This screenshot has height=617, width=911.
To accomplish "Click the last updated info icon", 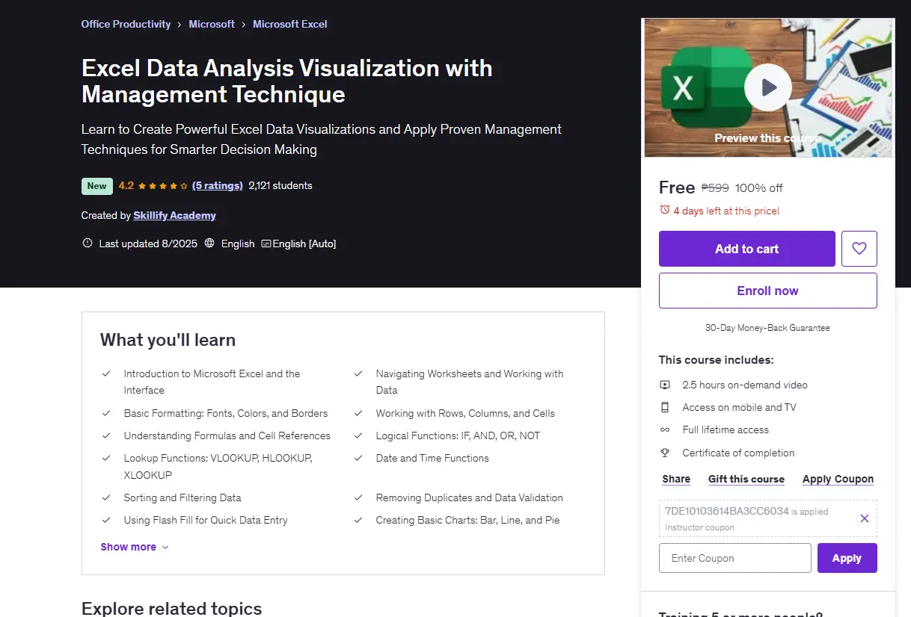I will (87, 244).
